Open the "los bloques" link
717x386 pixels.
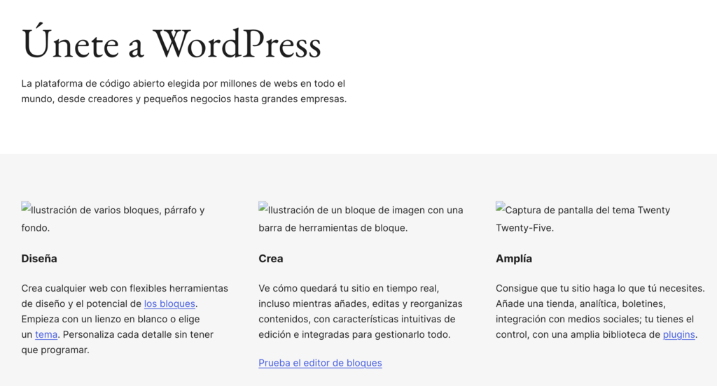pos(169,303)
